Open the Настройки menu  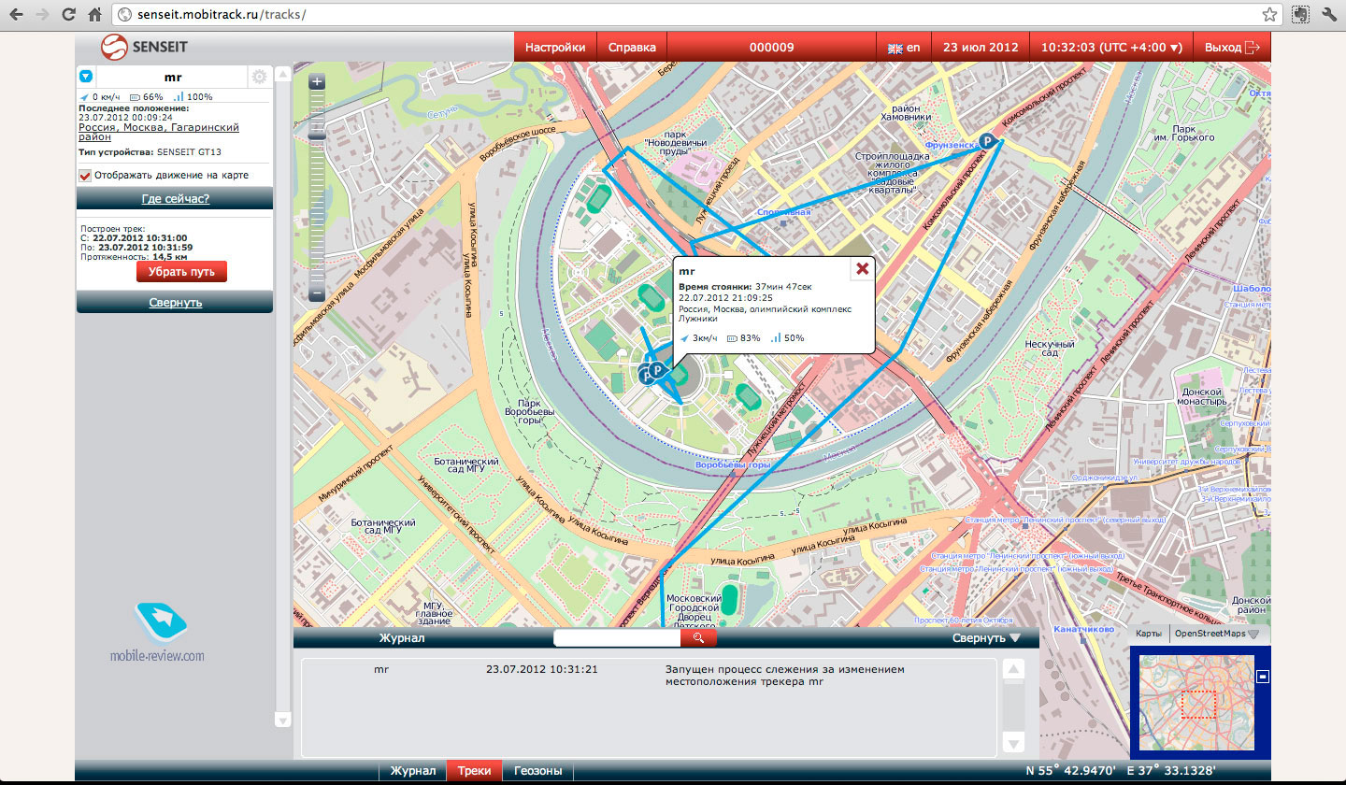[x=555, y=48]
